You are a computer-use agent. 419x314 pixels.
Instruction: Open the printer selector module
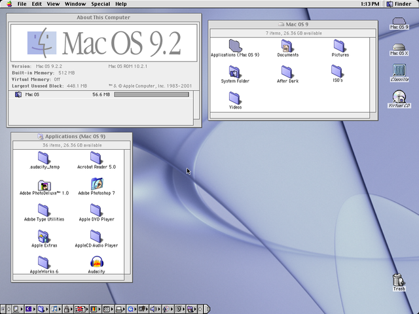point(120,309)
